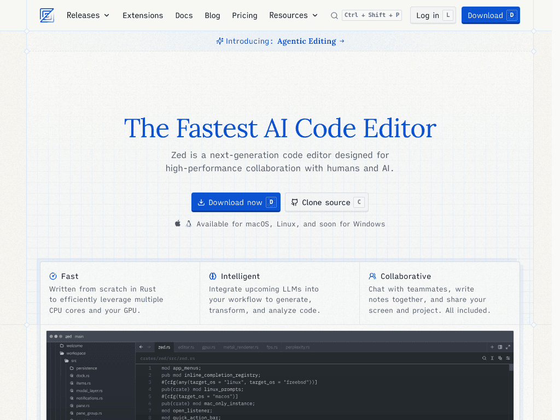Click the plus new tab icon in editor

(492, 347)
